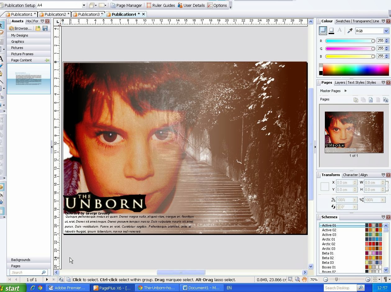Open the My Designs asset category
The height and width of the screenshot is (292, 391).
[x=29, y=35]
